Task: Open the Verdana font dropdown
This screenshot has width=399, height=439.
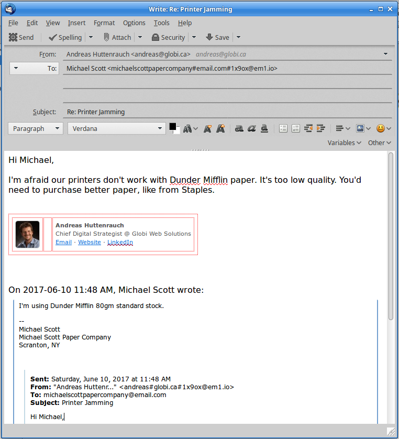Action: 117,128
